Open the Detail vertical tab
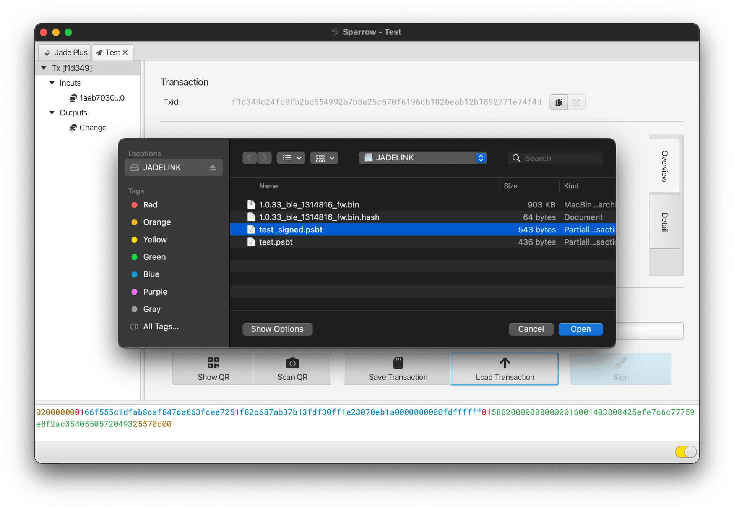This screenshot has width=734, height=509. [665, 222]
